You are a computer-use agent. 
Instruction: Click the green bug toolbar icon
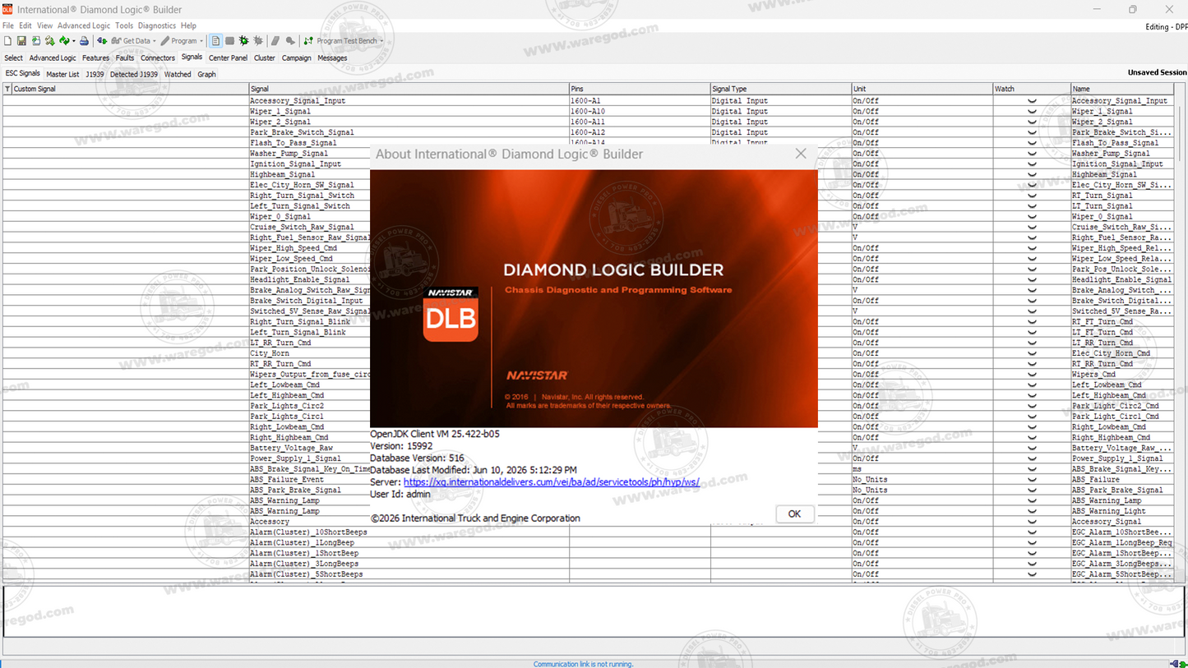pos(244,41)
